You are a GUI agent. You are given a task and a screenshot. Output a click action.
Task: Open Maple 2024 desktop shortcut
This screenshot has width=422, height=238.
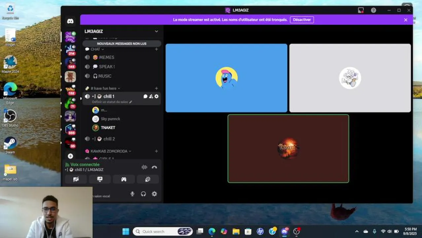[x=10, y=64]
